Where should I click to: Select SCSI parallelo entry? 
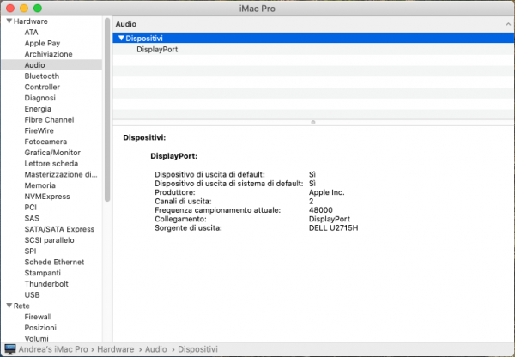tap(49, 240)
